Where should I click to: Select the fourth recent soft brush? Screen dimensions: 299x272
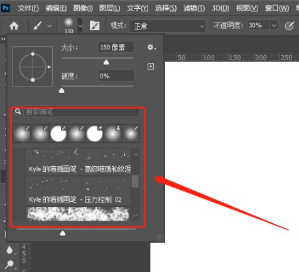click(76, 133)
